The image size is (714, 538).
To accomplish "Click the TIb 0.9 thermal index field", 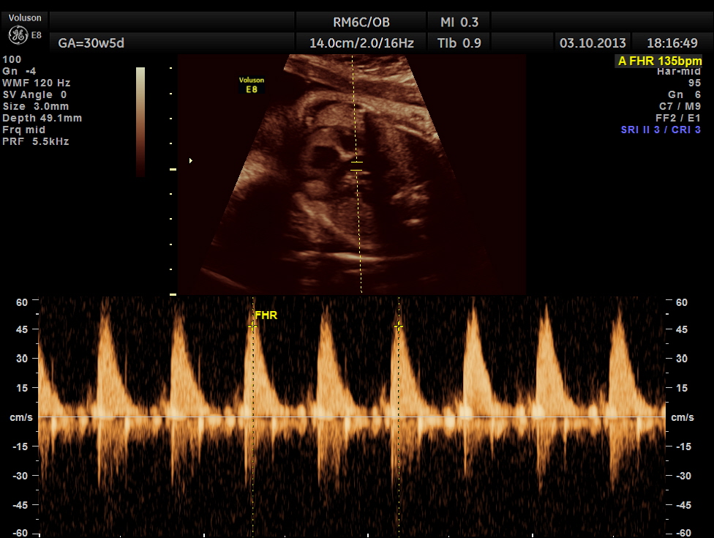I will pyautogui.click(x=459, y=43).
